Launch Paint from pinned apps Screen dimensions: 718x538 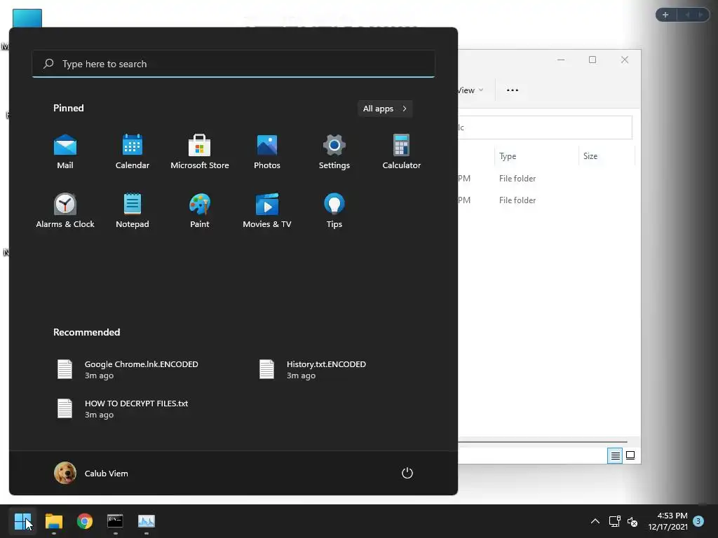[200, 211]
